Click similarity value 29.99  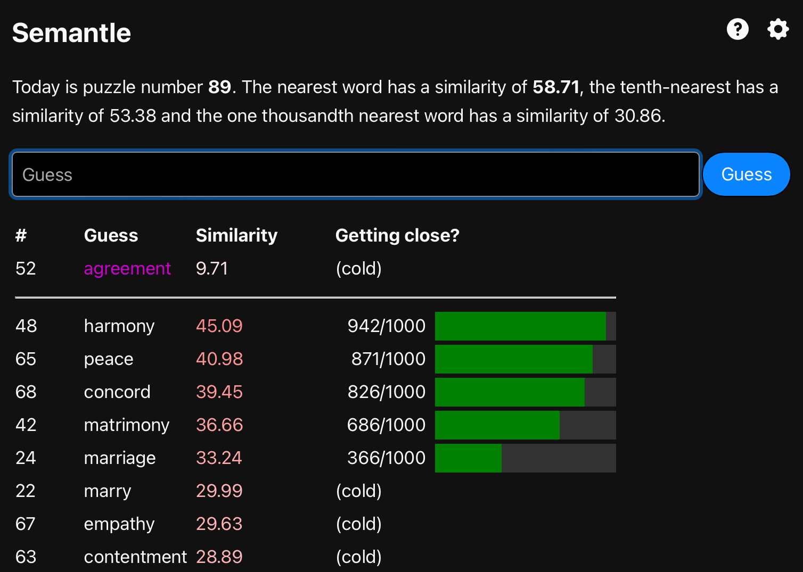click(219, 491)
